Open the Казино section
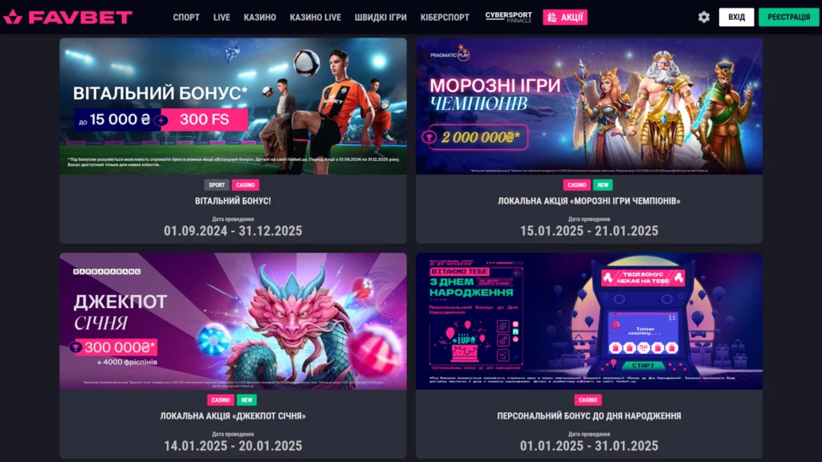This screenshot has width=822, height=462. point(259,18)
